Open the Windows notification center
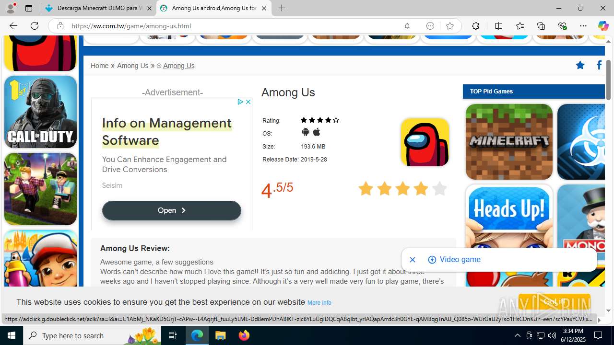 pos(599,335)
